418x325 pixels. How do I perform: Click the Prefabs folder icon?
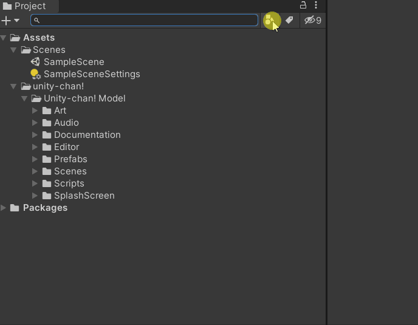[47, 159]
